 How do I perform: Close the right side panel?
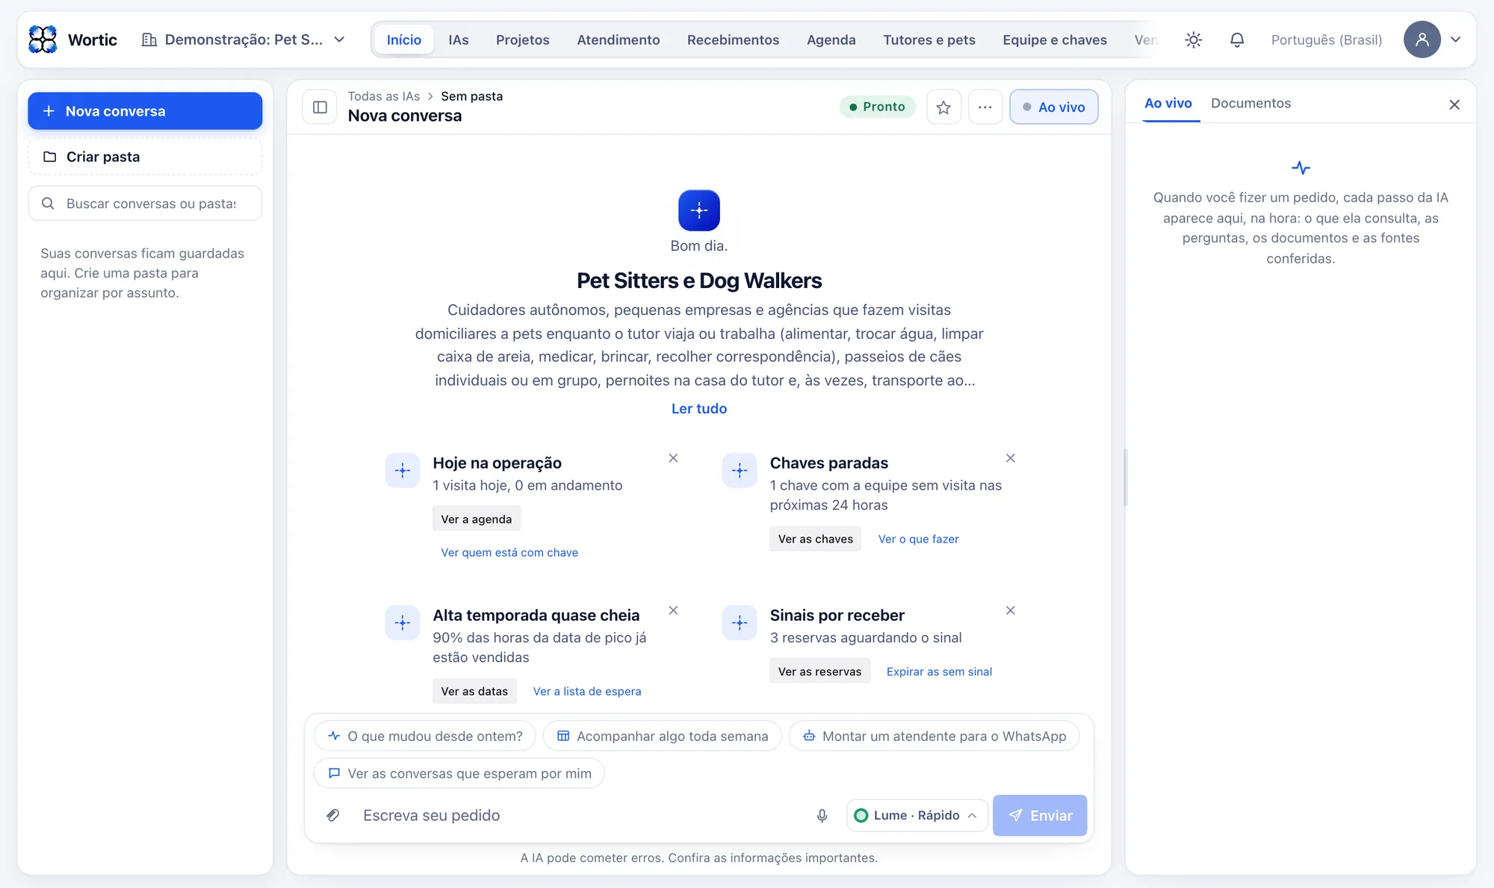pyautogui.click(x=1454, y=104)
